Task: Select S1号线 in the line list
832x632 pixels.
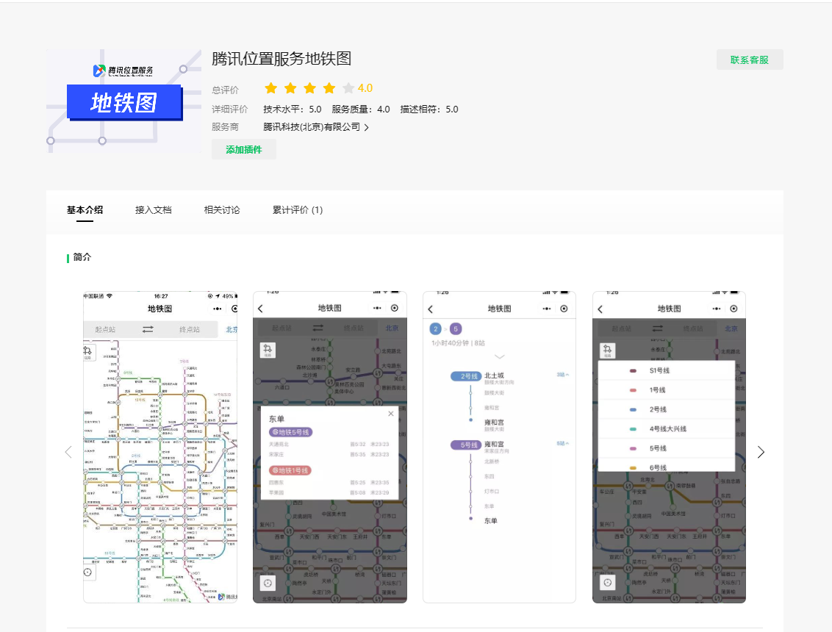Action: (x=667, y=371)
